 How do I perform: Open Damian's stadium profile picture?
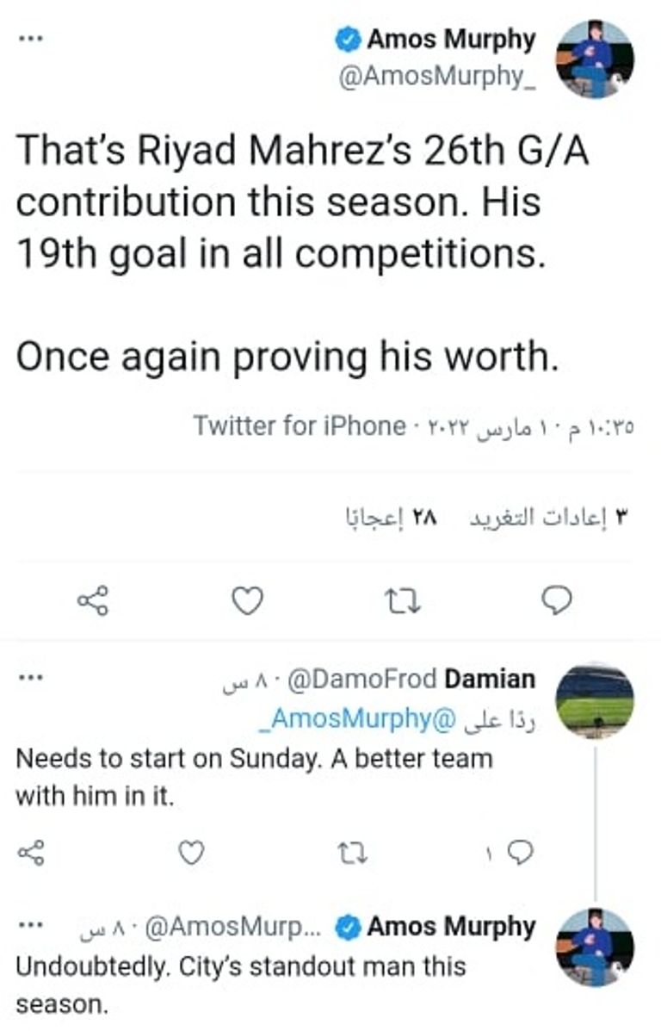(595, 700)
